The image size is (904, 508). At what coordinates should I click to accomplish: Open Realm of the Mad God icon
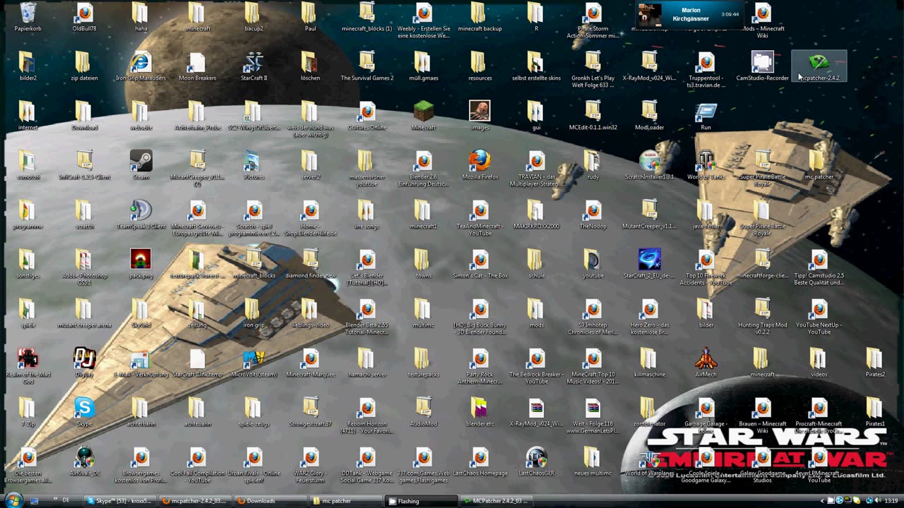point(28,367)
